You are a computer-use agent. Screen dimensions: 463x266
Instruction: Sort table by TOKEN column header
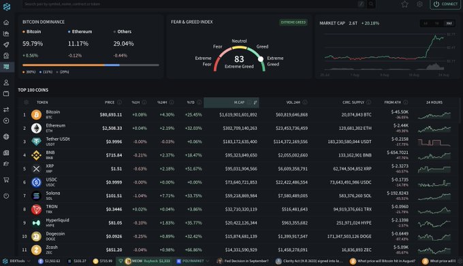[x=42, y=102]
